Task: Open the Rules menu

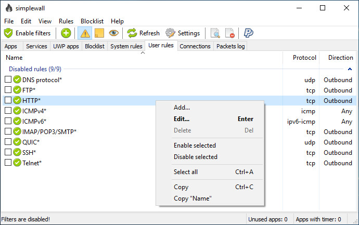Action: point(66,21)
